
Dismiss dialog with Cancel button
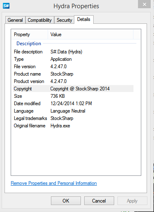coord(99,201)
